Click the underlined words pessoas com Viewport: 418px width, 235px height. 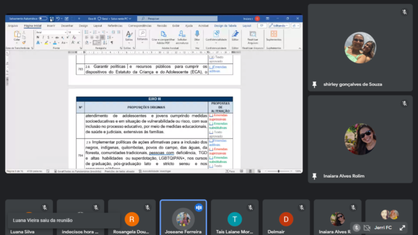[161, 153]
